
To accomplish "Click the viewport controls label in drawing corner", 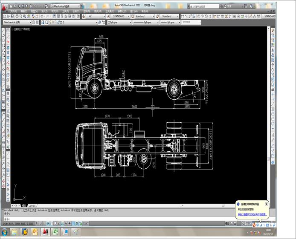I will pos(21,29).
